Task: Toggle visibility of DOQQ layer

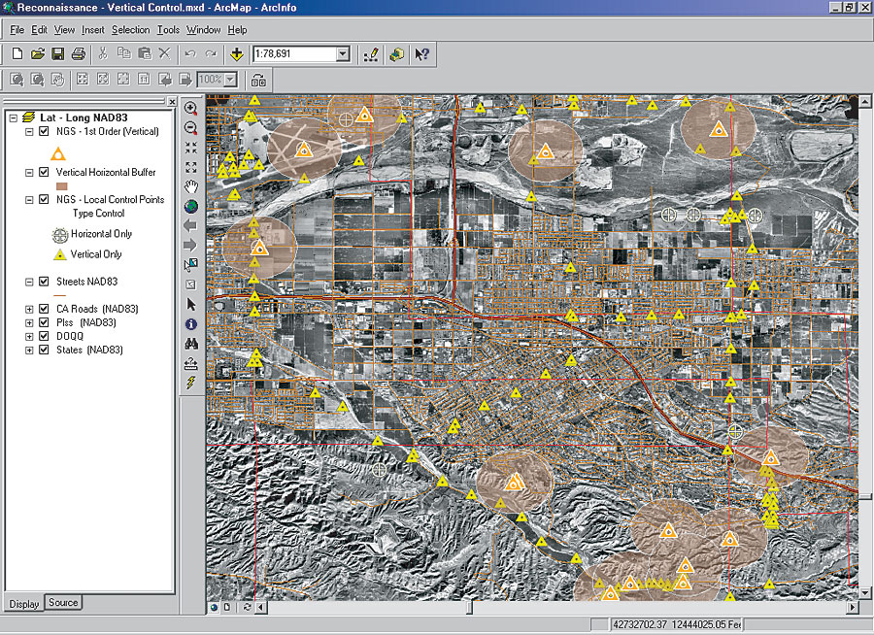Action: [x=44, y=336]
